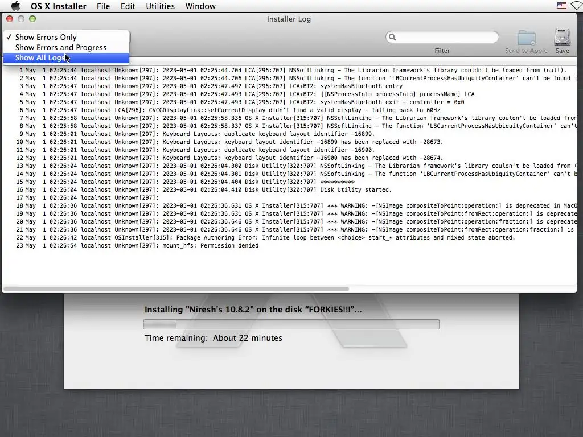Open the Window menu
This screenshot has width=583, height=437.
coord(200,6)
